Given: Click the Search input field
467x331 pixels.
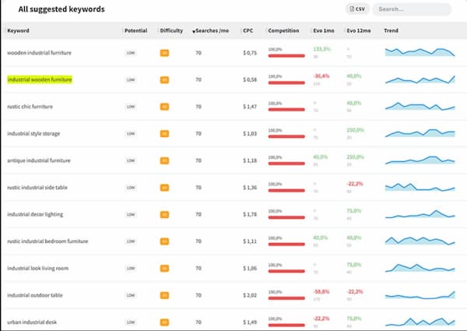Looking at the screenshot, I should 411,9.
